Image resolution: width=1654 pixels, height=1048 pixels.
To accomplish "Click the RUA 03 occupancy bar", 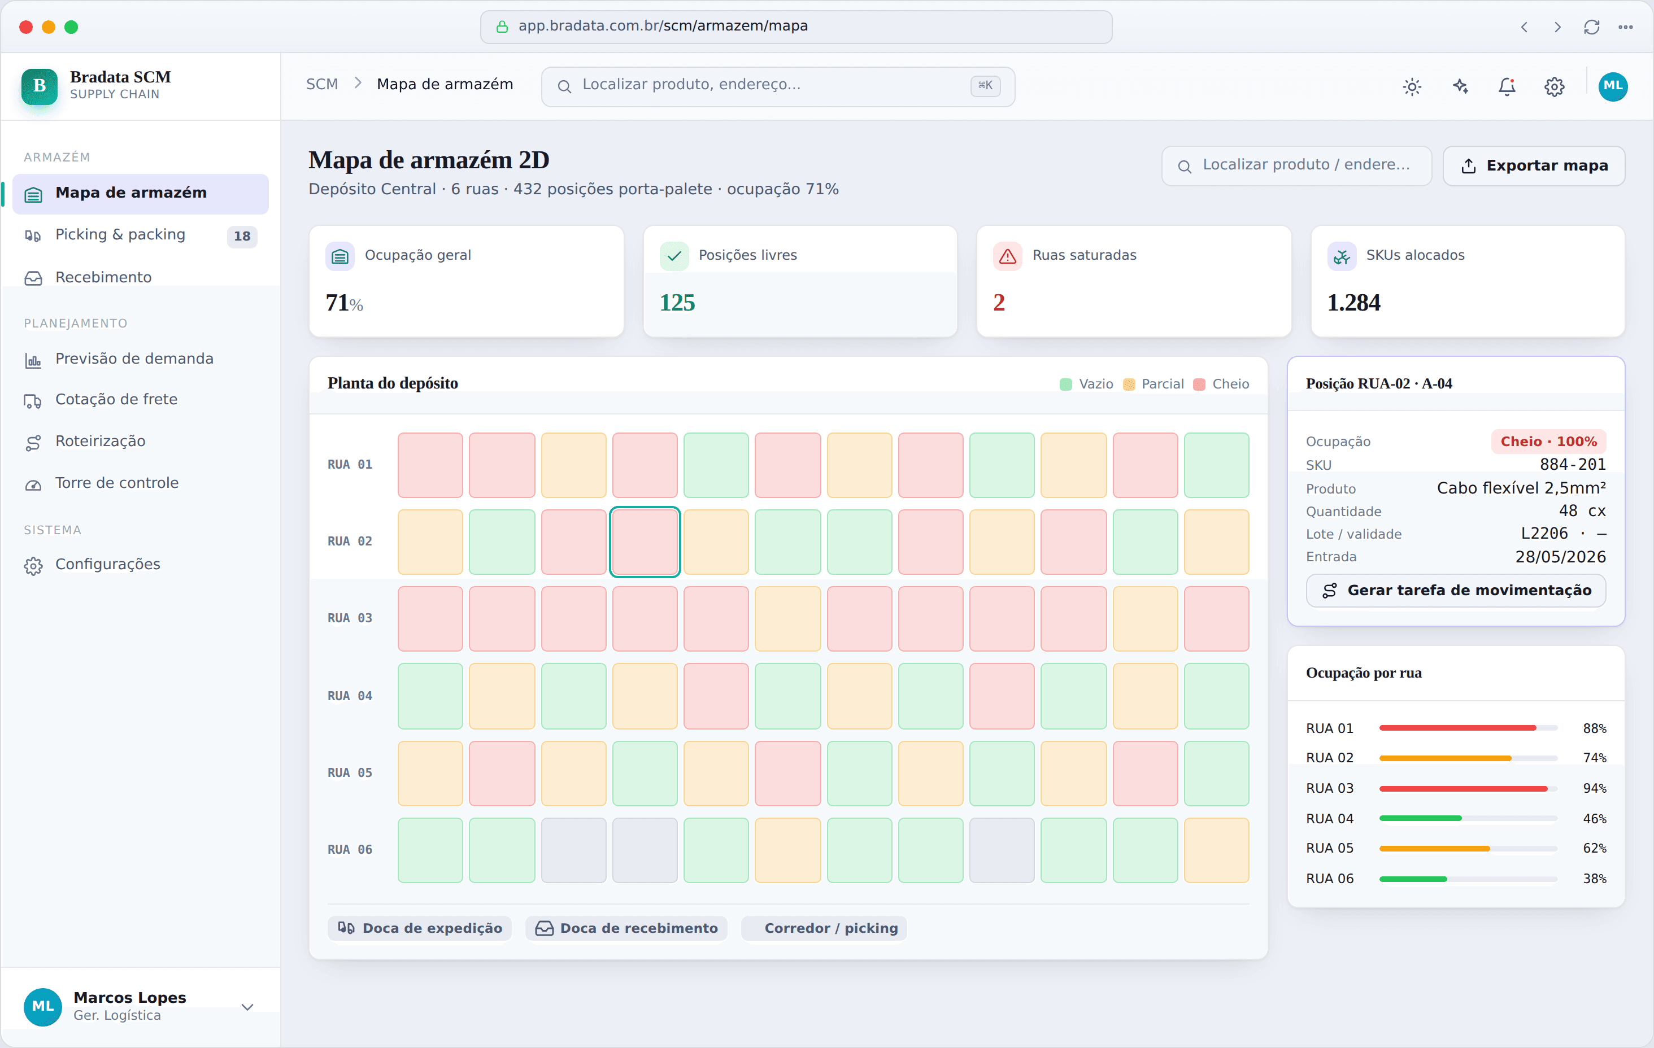I will 1468,789.
